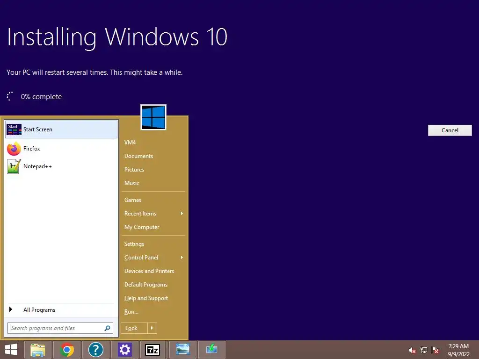Expand All Programs list
Viewport: 479px width, 359px height.
click(x=61, y=310)
